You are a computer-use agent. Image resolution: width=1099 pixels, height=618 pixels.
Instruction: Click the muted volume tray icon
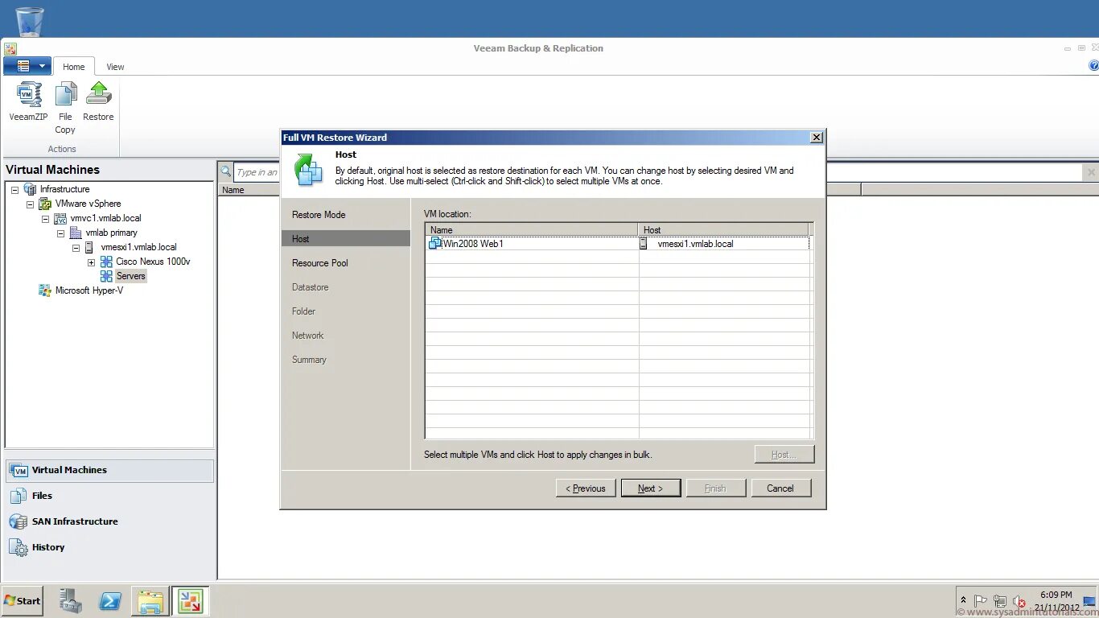coord(1019,601)
